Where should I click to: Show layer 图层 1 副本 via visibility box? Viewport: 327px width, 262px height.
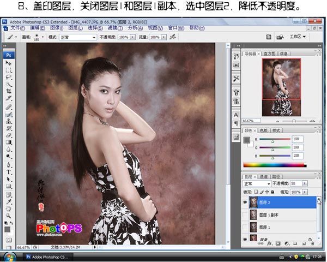pyautogui.click(x=245, y=215)
